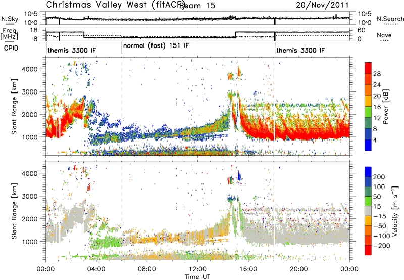Screen dimensions: 404x280
Task: Click the 'Time UT' axis title
Action: (x=197, y=277)
